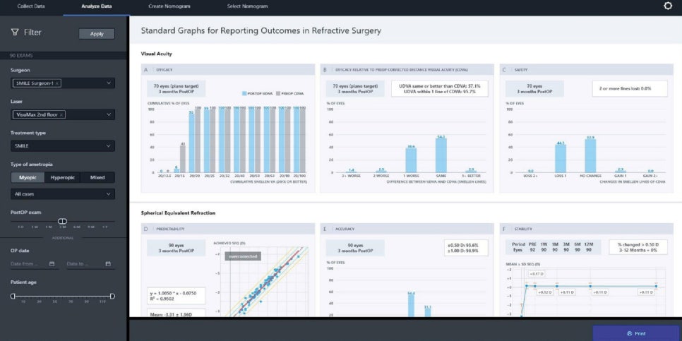Click the +0.17 D stability data label
The image size is (682, 341).
point(537,274)
